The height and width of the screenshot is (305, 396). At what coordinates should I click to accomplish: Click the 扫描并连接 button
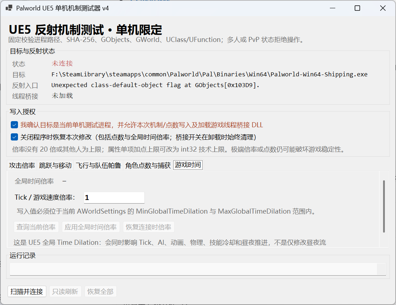(x=27, y=291)
